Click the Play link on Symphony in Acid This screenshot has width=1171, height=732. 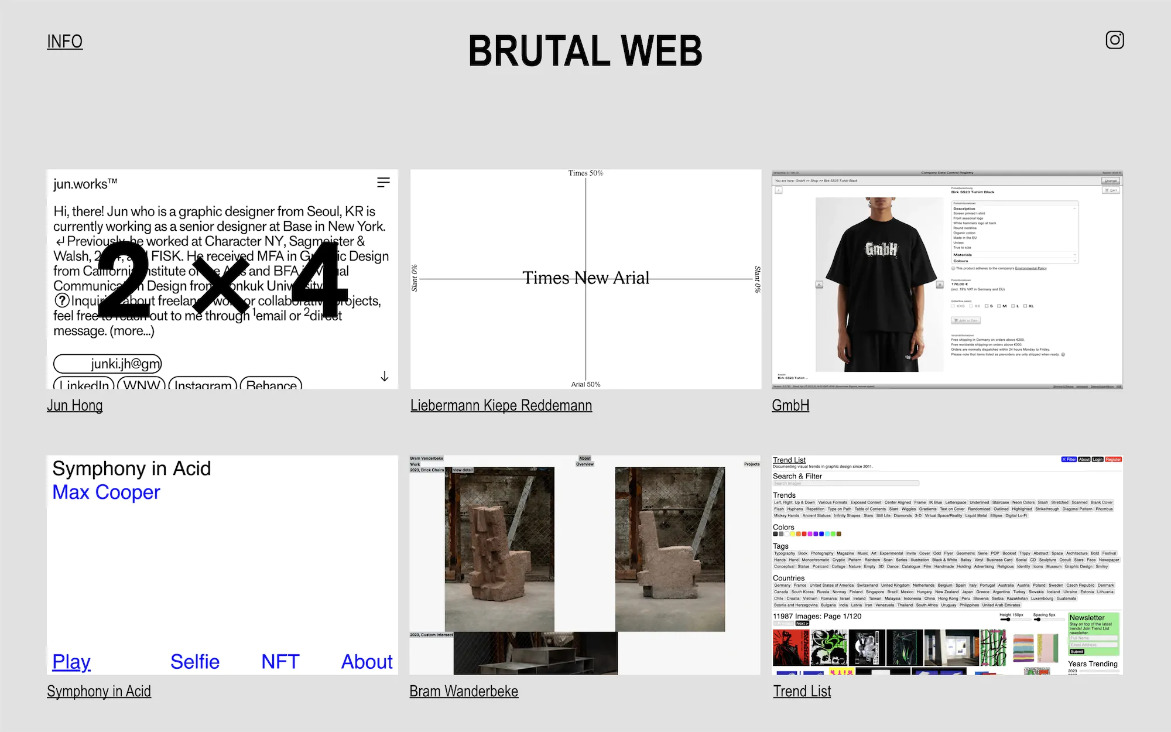coord(71,661)
